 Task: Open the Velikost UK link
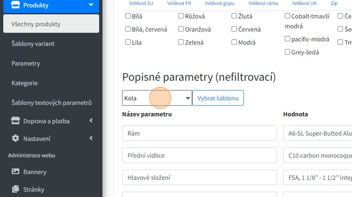tap(304, 3)
